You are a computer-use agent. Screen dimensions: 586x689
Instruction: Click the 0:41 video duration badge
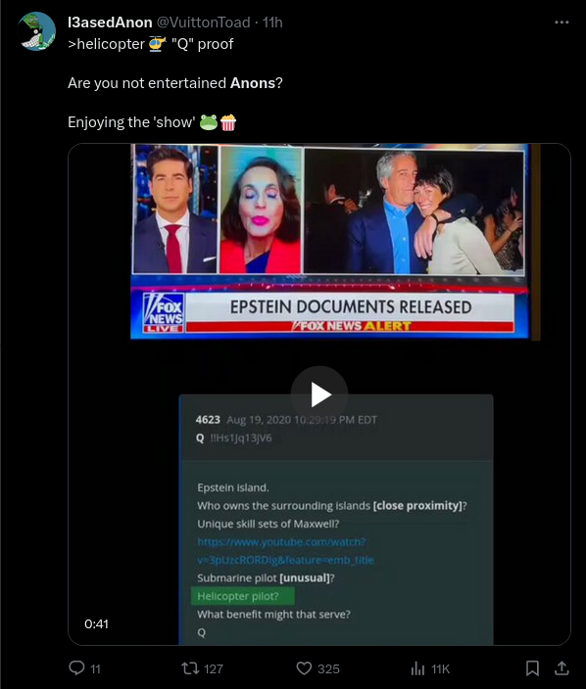click(x=96, y=623)
